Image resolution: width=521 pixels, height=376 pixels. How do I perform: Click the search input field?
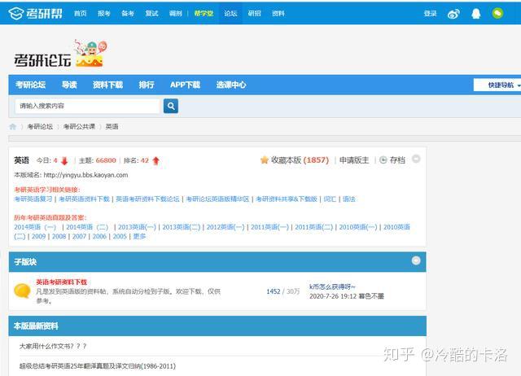click(87, 106)
